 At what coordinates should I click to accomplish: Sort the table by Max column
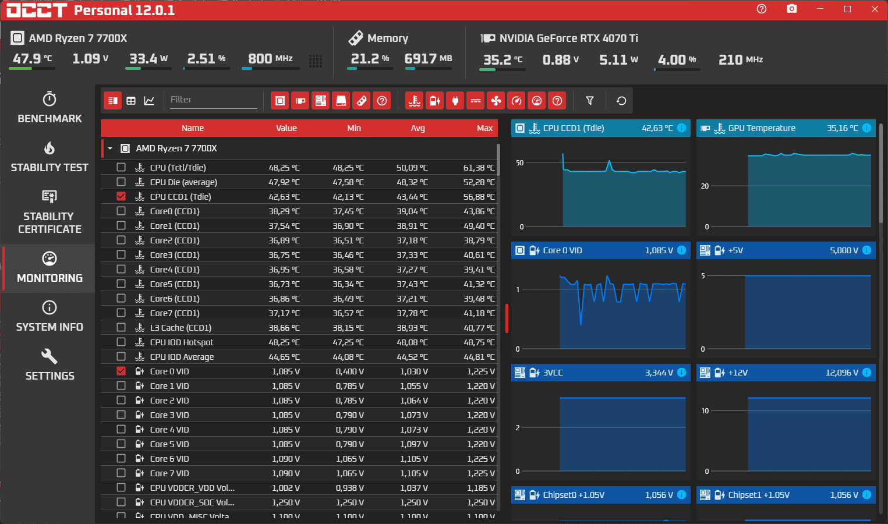point(484,128)
